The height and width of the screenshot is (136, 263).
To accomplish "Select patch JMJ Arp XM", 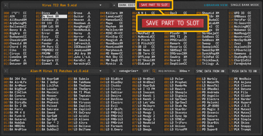I will click(79, 54).
